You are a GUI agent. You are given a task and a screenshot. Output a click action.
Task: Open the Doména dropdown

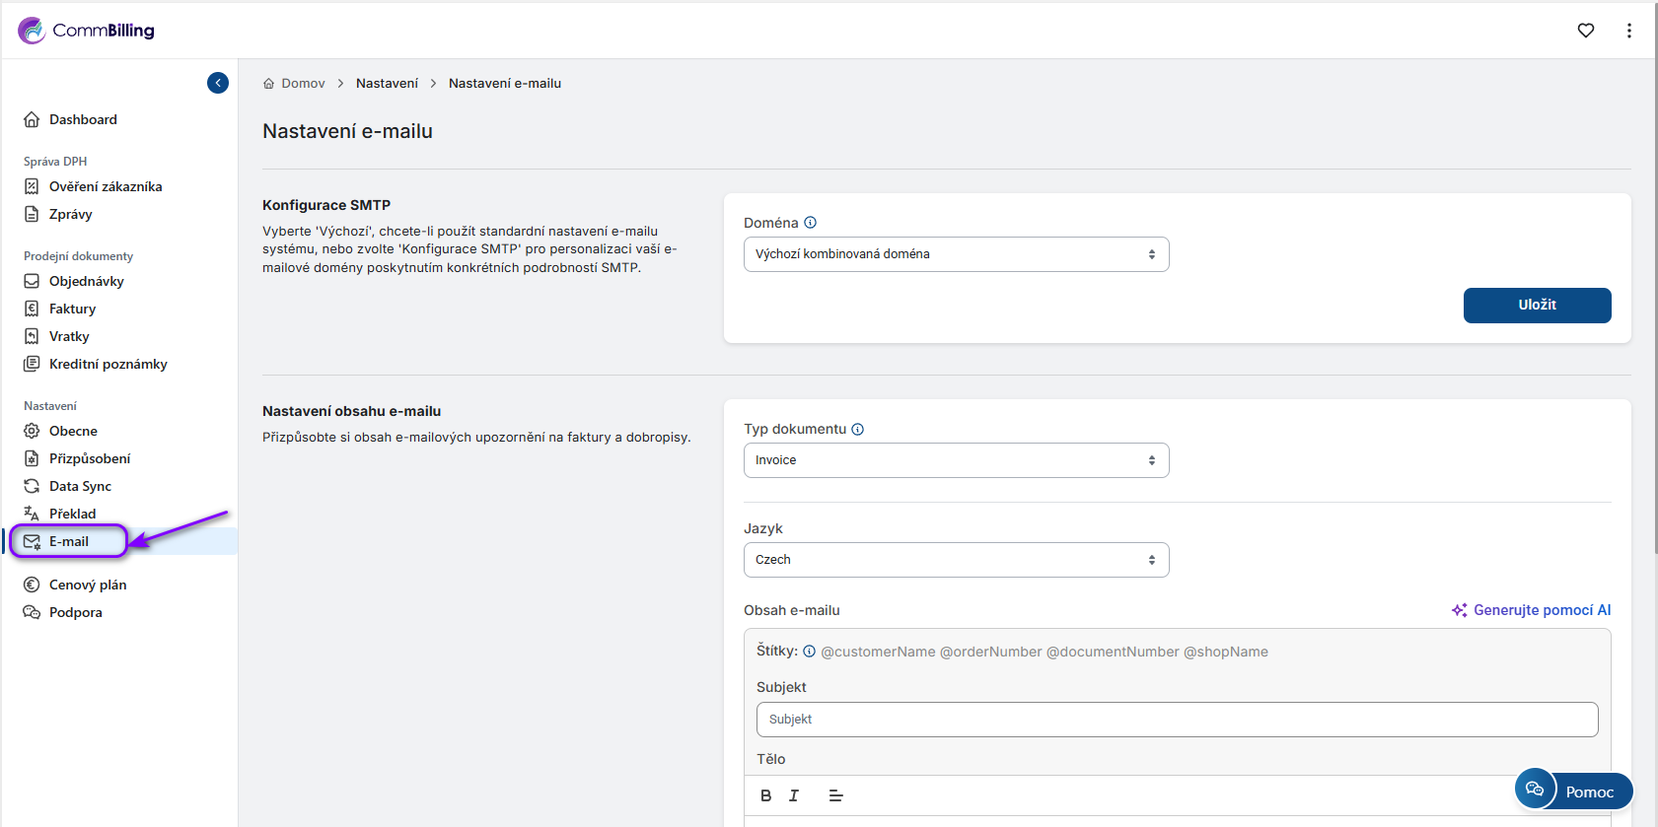955,254
